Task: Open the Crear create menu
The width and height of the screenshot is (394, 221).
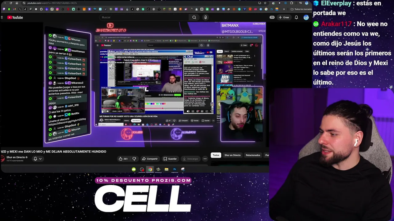Action: [284, 17]
